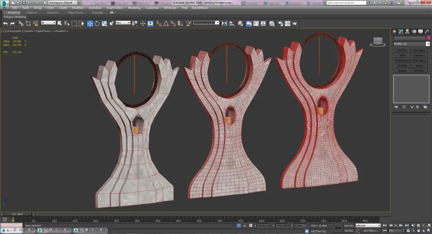
Task: Open Schematic View from toolbar
Action: pos(263,23)
